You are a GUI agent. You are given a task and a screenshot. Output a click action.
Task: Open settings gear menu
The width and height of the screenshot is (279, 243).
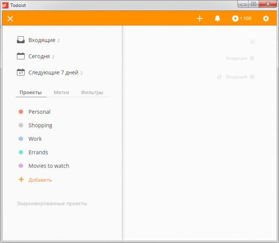pyautogui.click(x=266, y=19)
